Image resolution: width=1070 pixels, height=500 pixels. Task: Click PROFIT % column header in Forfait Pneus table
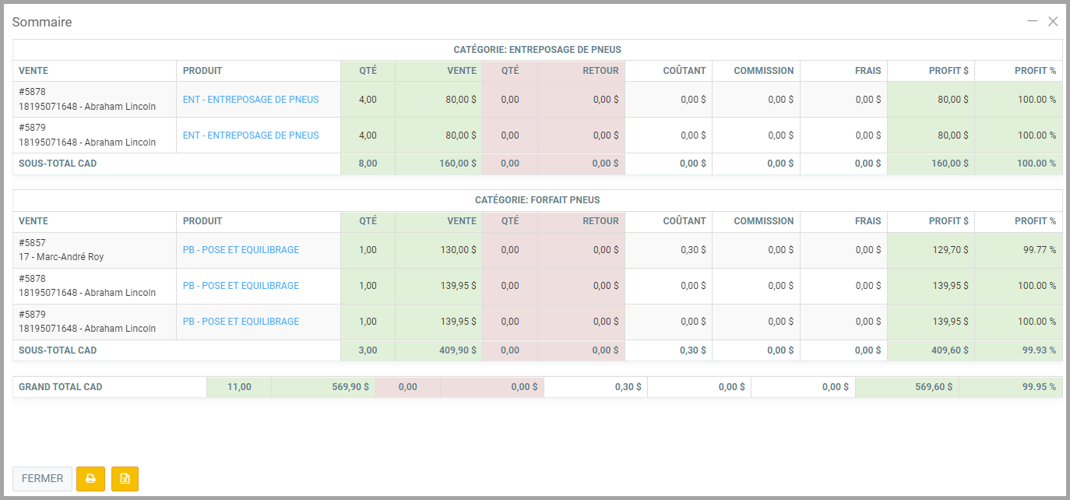(1035, 221)
